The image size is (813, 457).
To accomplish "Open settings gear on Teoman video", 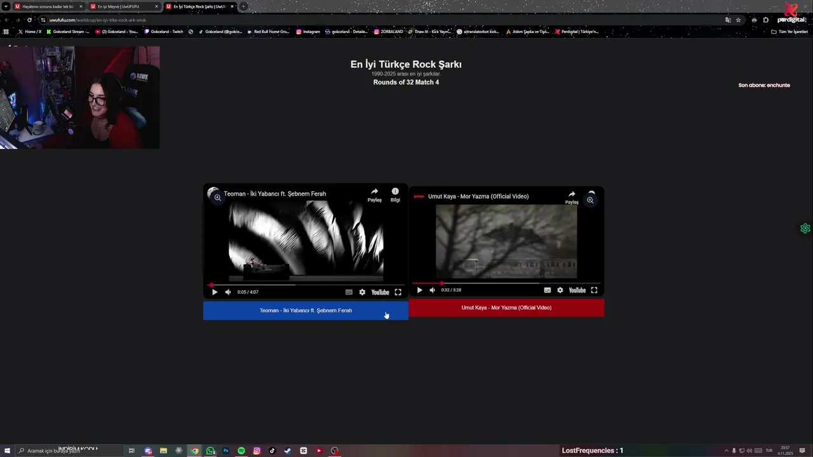I will click(x=362, y=292).
